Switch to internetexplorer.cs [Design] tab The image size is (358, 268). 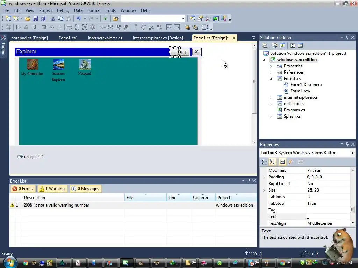(158, 38)
